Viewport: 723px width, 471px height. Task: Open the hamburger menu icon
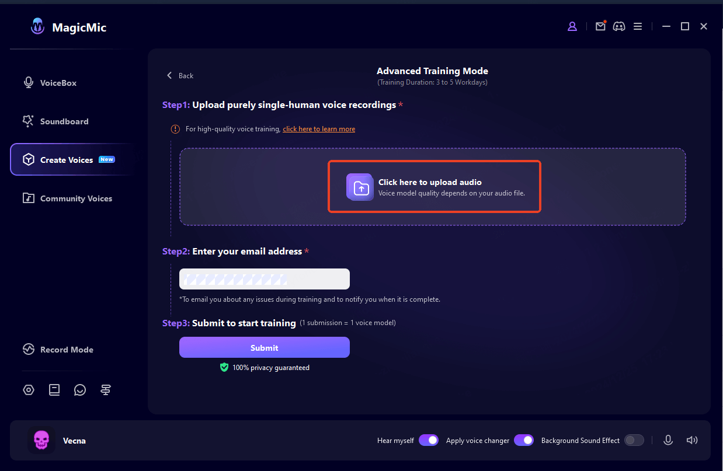click(638, 26)
